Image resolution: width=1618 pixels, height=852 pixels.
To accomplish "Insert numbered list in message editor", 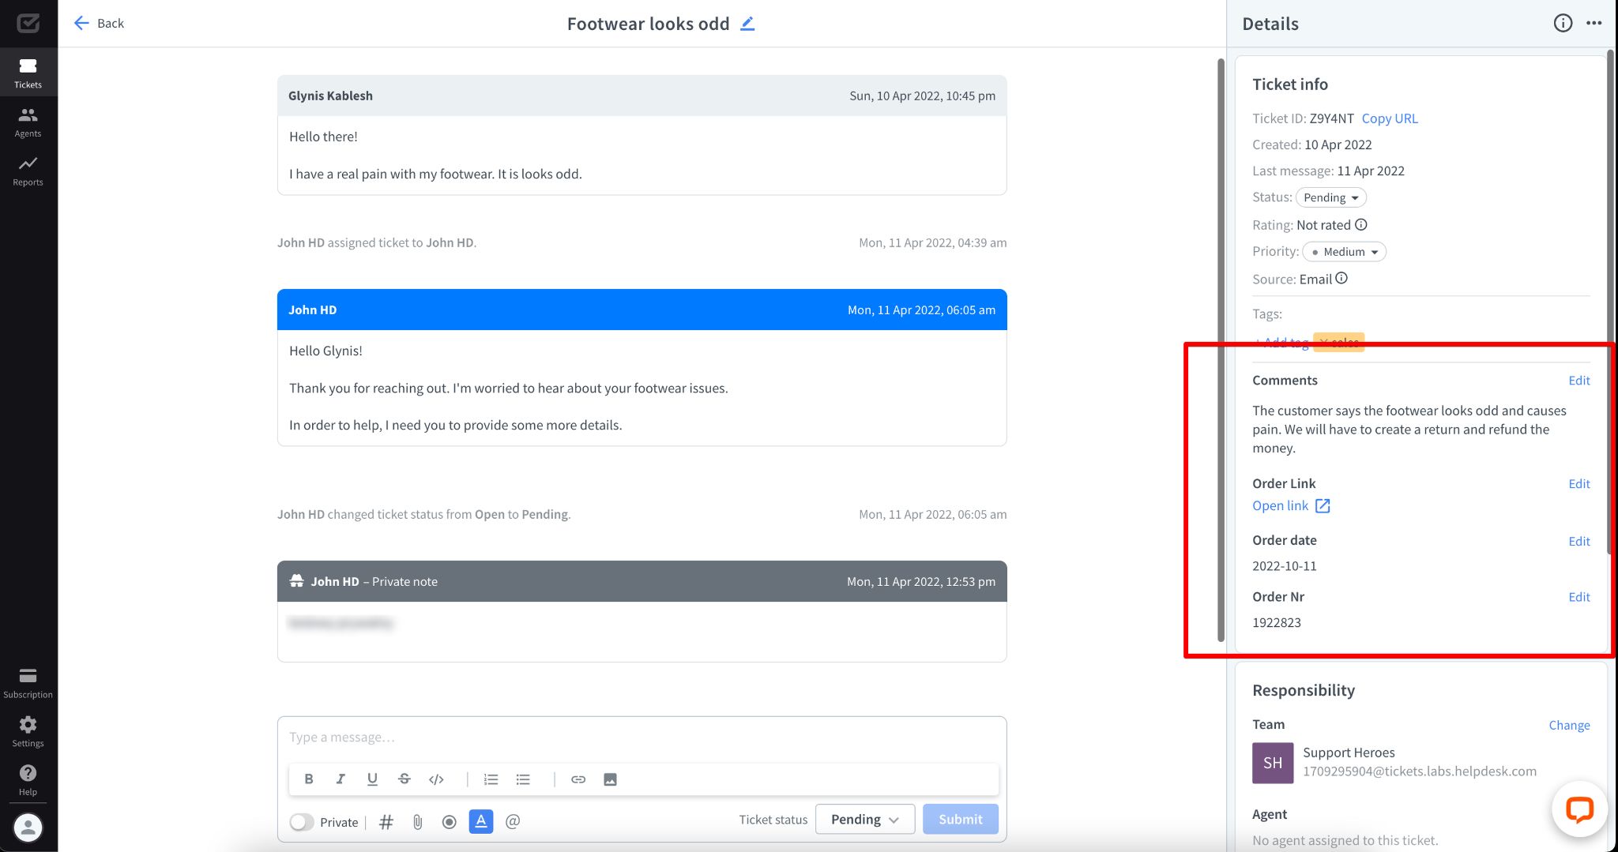I will [x=491, y=779].
